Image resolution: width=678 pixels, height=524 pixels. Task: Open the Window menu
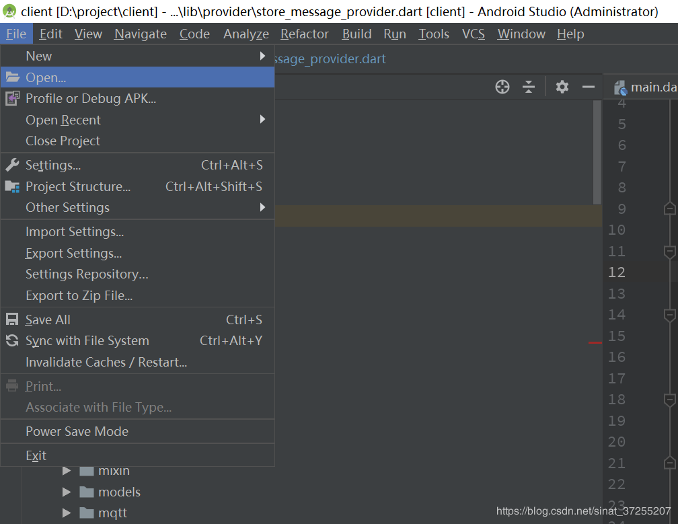(x=521, y=34)
